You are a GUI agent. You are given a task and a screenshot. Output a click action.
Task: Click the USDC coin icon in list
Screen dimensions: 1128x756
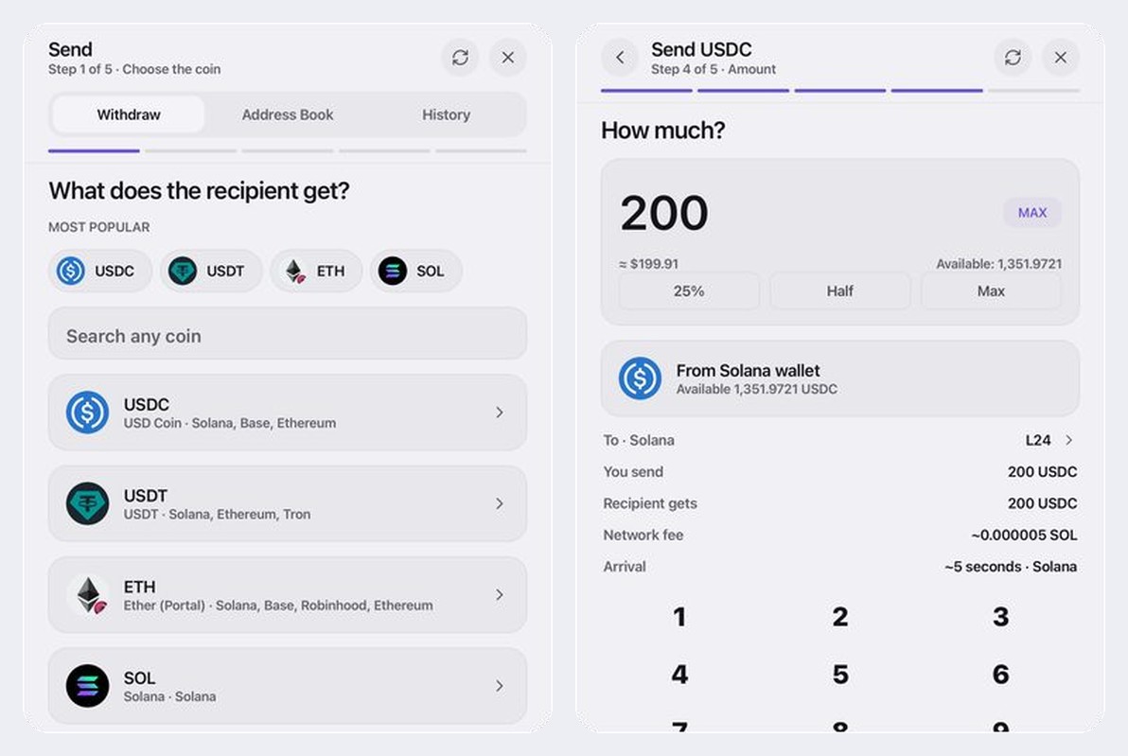pos(88,413)
